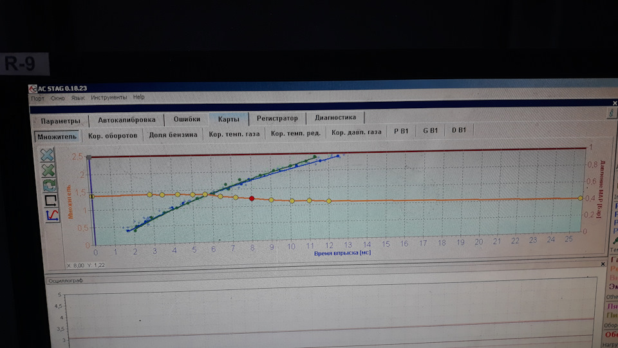618x348 pixels.
Task: Open the P B1 sub-tab
Action: point(401,131)
